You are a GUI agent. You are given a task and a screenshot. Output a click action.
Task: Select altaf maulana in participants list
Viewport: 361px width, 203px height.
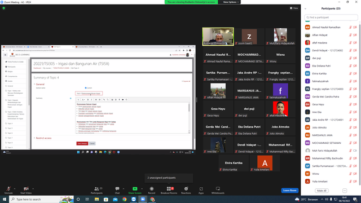[x=331, y=43]
